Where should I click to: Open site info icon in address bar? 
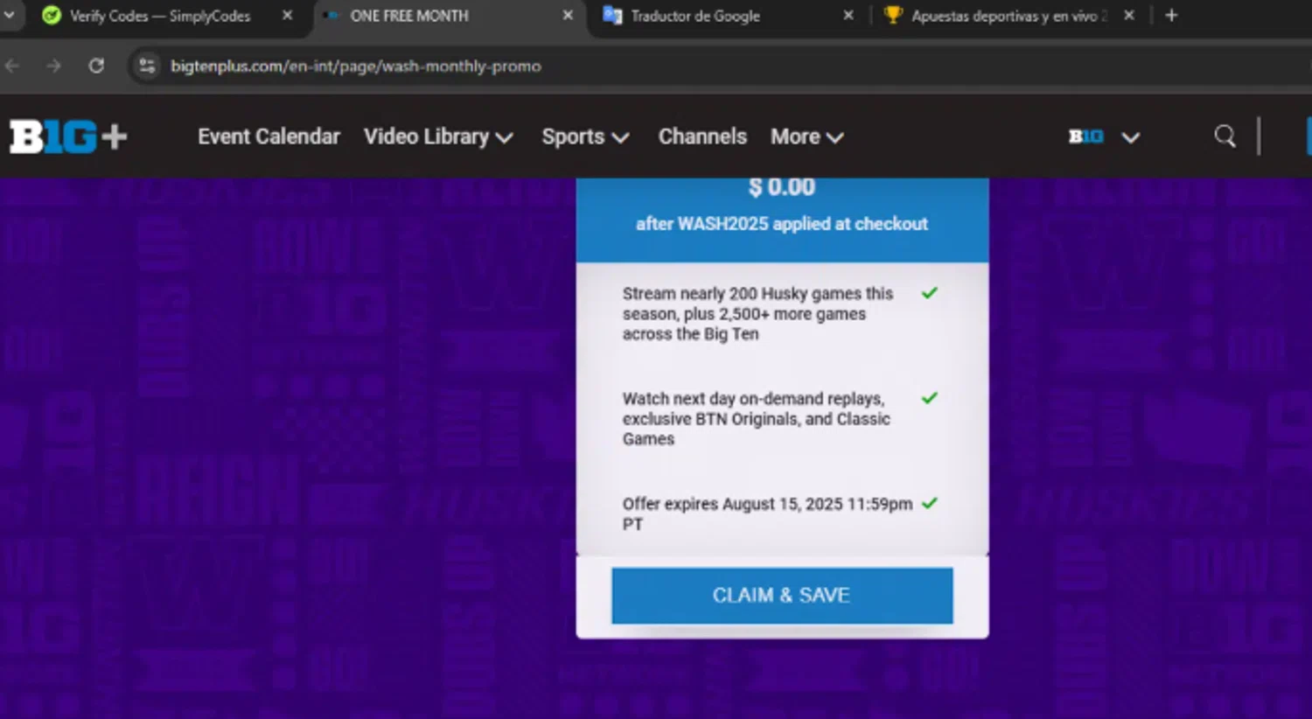[x=147, y=66]
